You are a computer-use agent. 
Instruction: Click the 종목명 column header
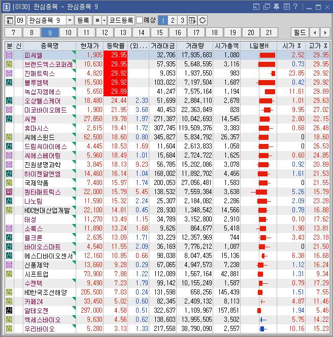click(x=50, y=46)
